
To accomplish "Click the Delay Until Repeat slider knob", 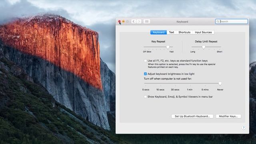I will tap(204, 47).
